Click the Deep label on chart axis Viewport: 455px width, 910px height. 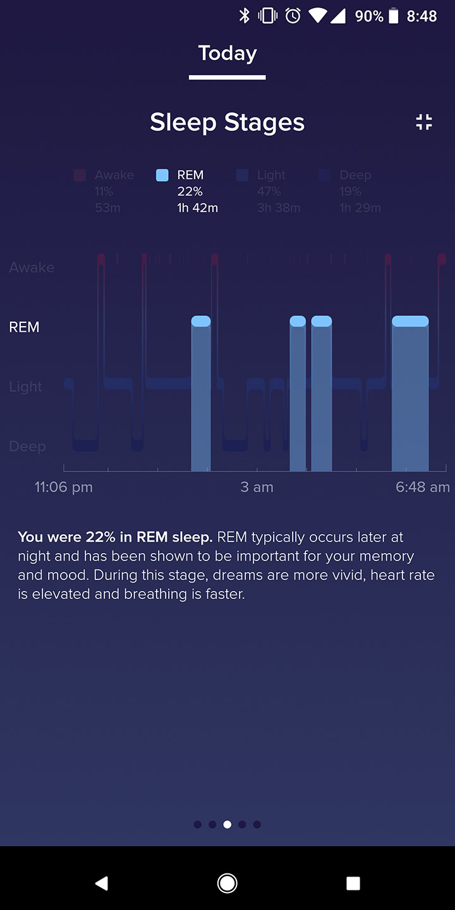27,447
